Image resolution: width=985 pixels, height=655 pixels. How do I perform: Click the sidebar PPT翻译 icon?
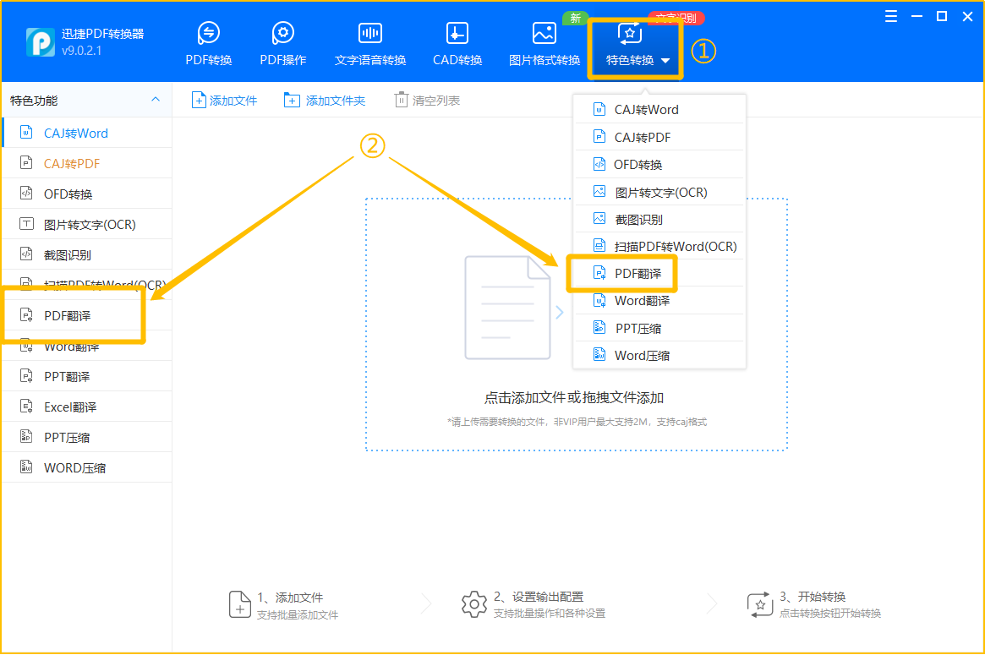pyautogui.click(x=26, y=375)
